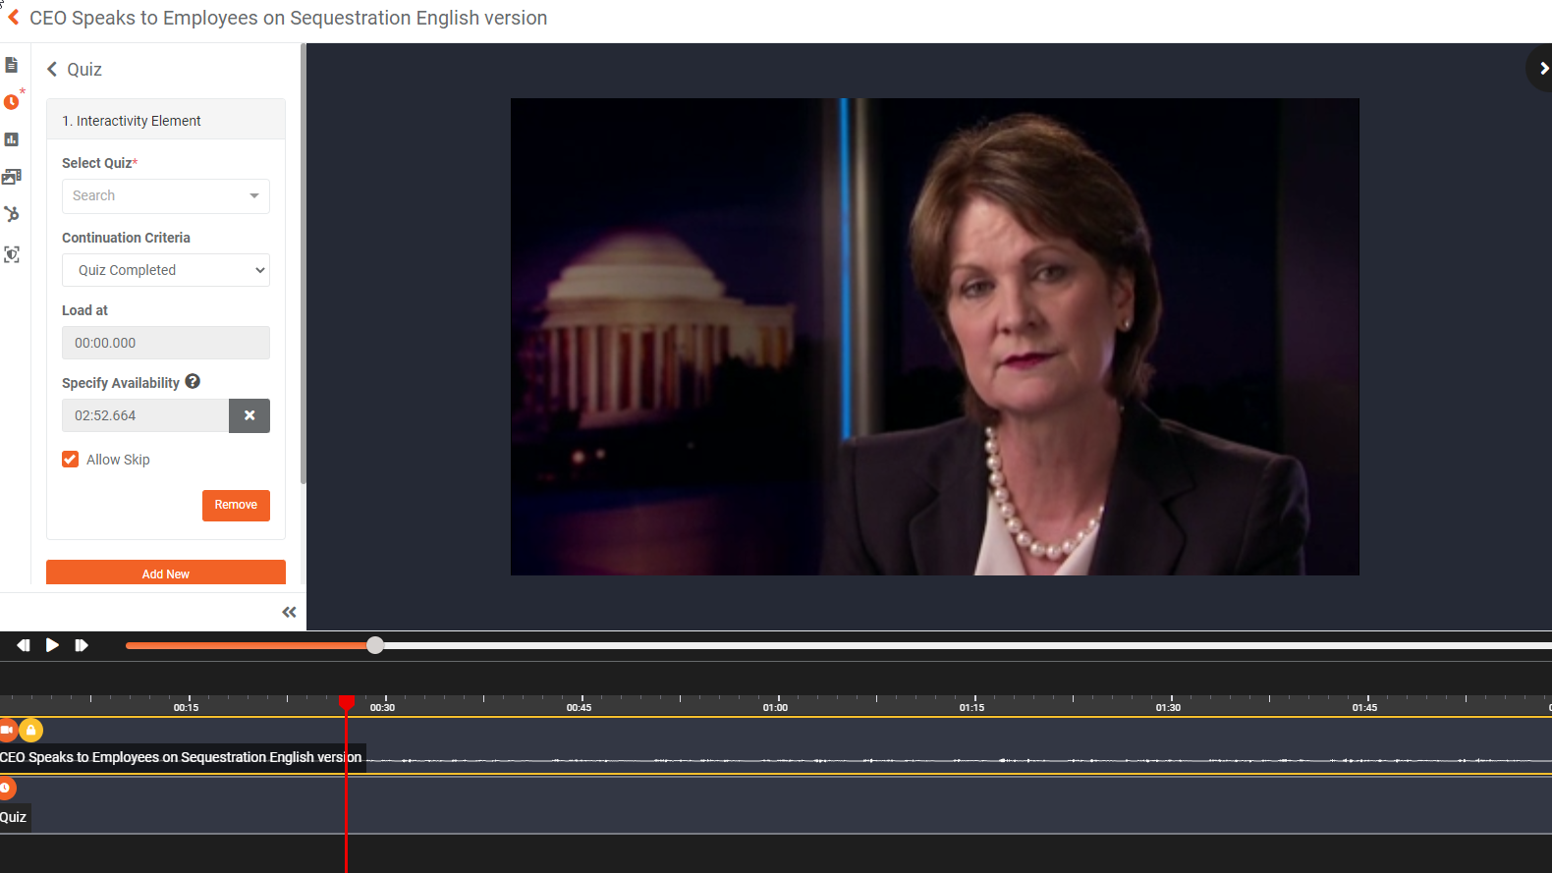The image size is (1552, 873).
Task: Click the Add New button
Action: point(165,573)
